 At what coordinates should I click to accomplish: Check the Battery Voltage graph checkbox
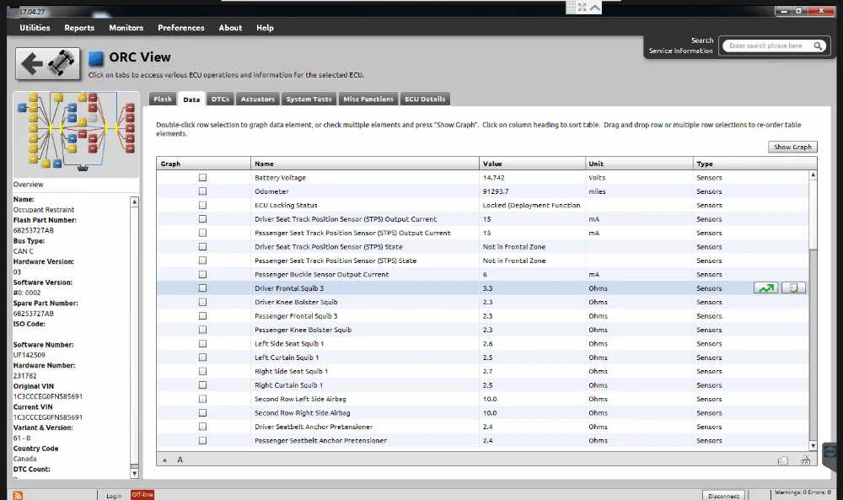click(202, 178)
